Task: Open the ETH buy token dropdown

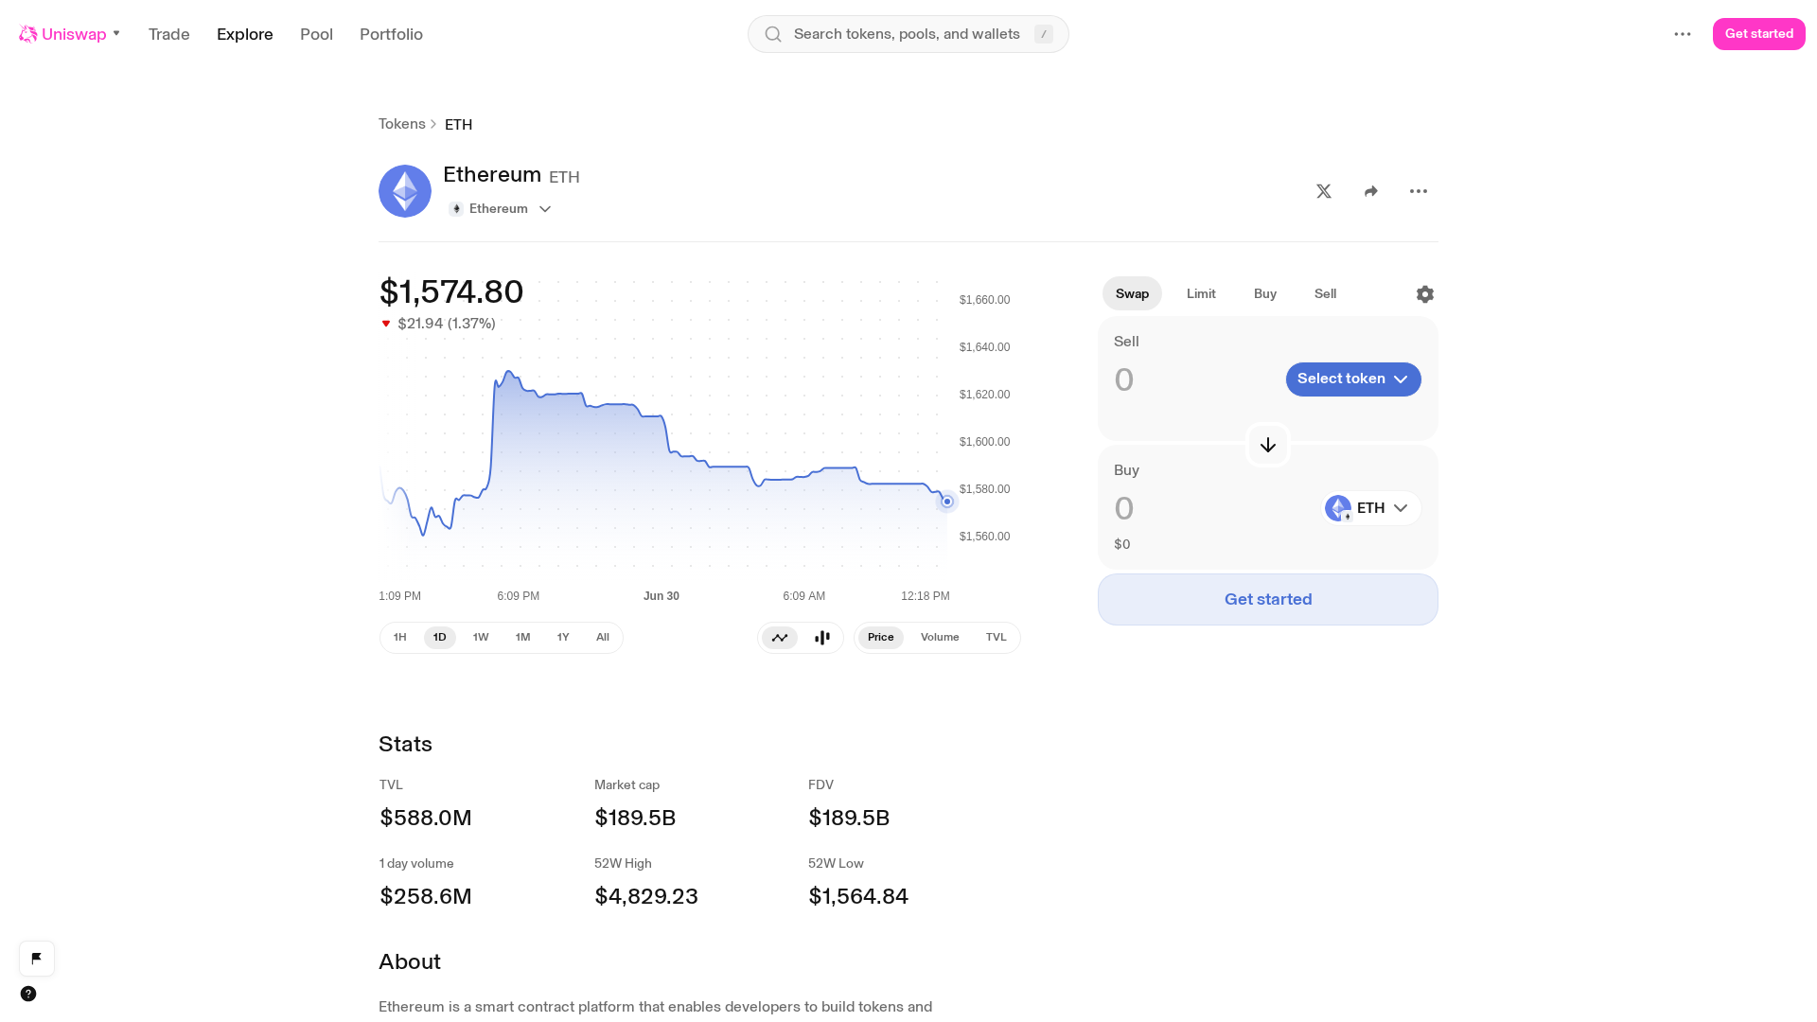Action: [x=1371, y=508]
